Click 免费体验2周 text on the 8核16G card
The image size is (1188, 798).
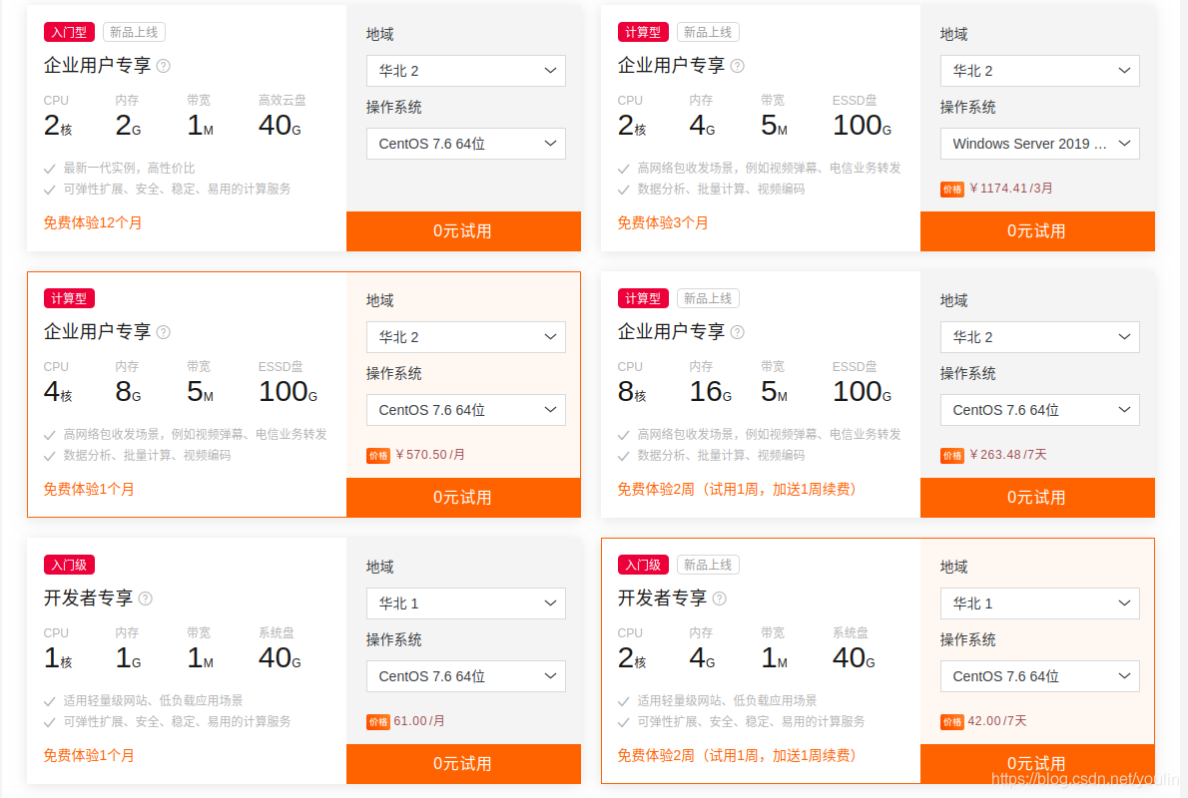click(737, 489)
